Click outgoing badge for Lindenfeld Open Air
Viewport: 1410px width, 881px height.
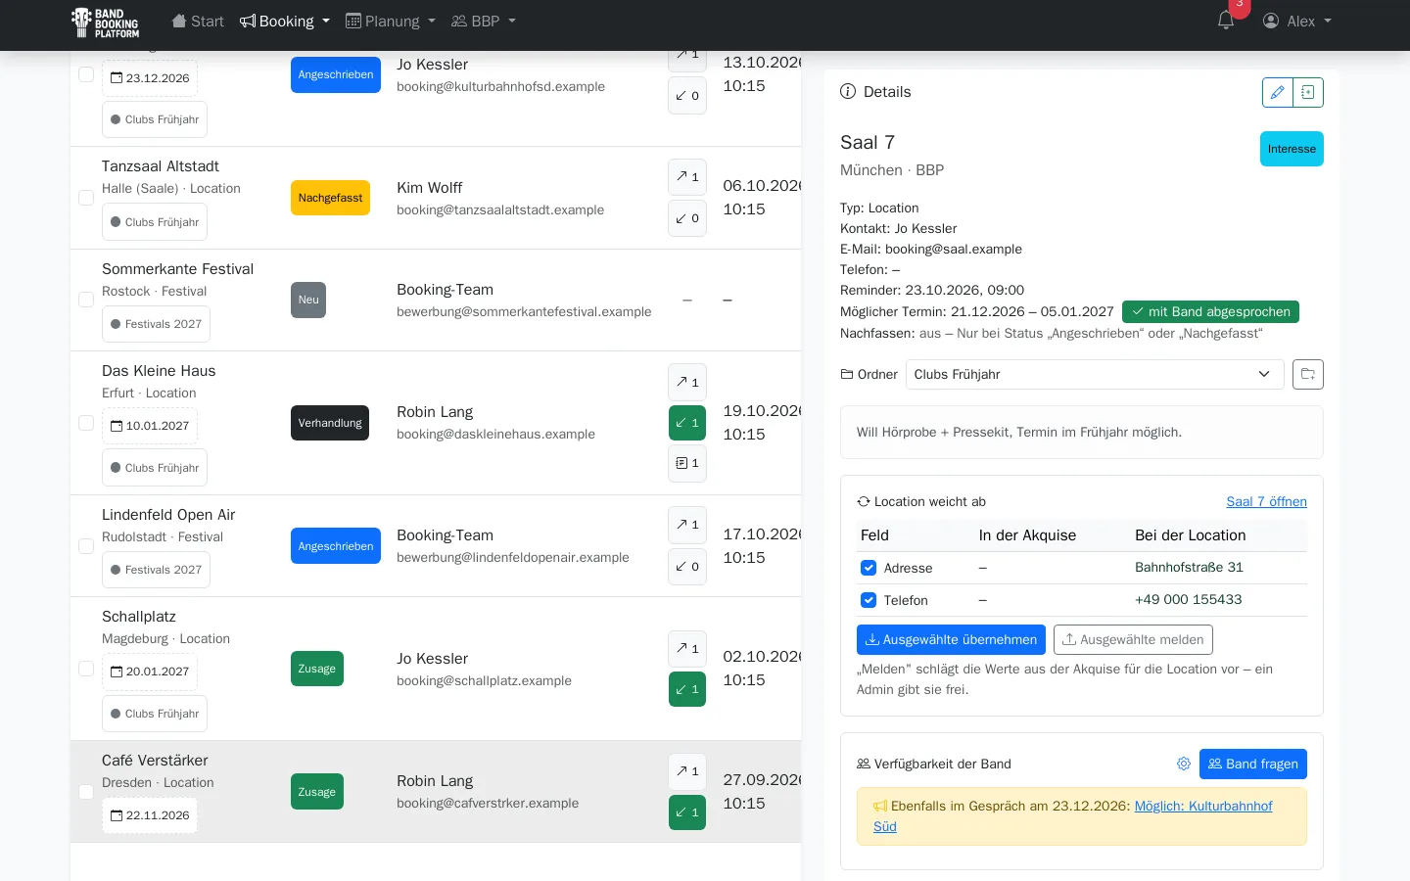tap(687, 525)
